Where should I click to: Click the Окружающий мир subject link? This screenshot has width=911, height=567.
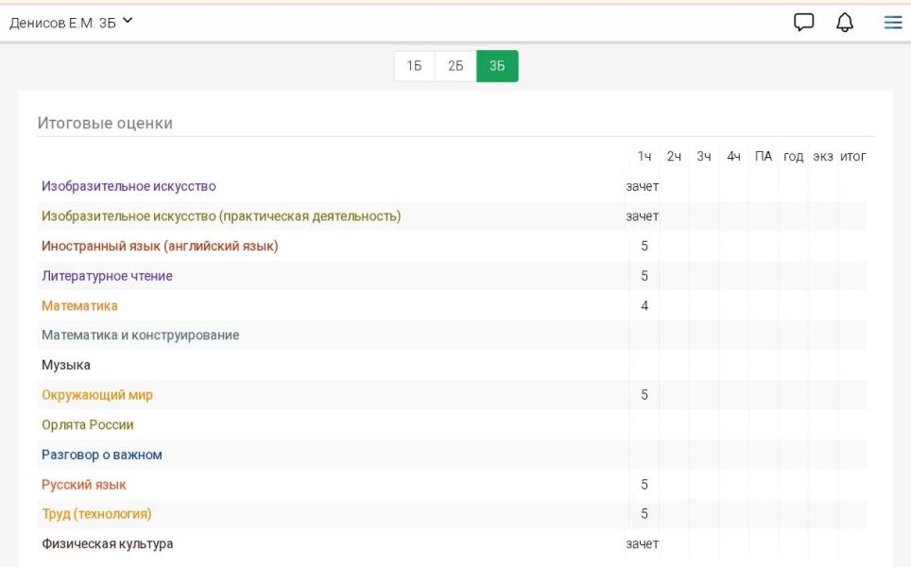point(97,395)
